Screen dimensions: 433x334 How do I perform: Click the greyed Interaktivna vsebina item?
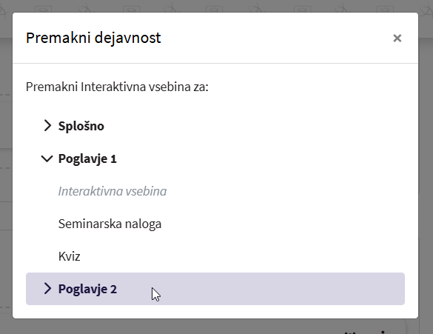tap(113, 191)
